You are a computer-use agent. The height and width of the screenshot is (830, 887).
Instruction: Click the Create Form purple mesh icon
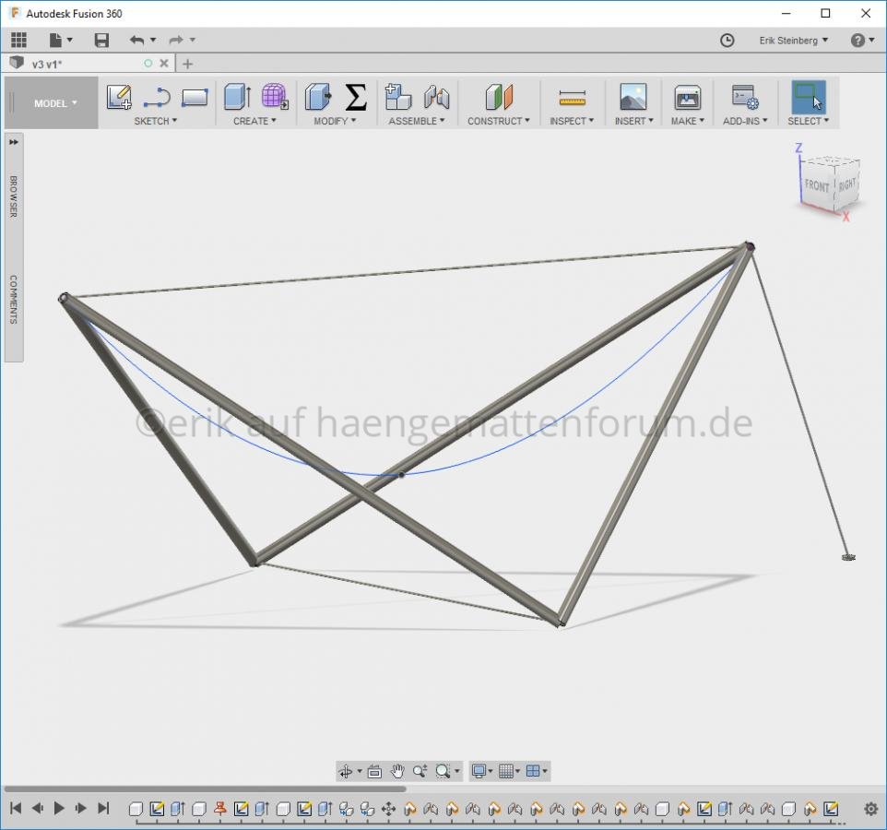pyautogui.click(x=274, y=97)
